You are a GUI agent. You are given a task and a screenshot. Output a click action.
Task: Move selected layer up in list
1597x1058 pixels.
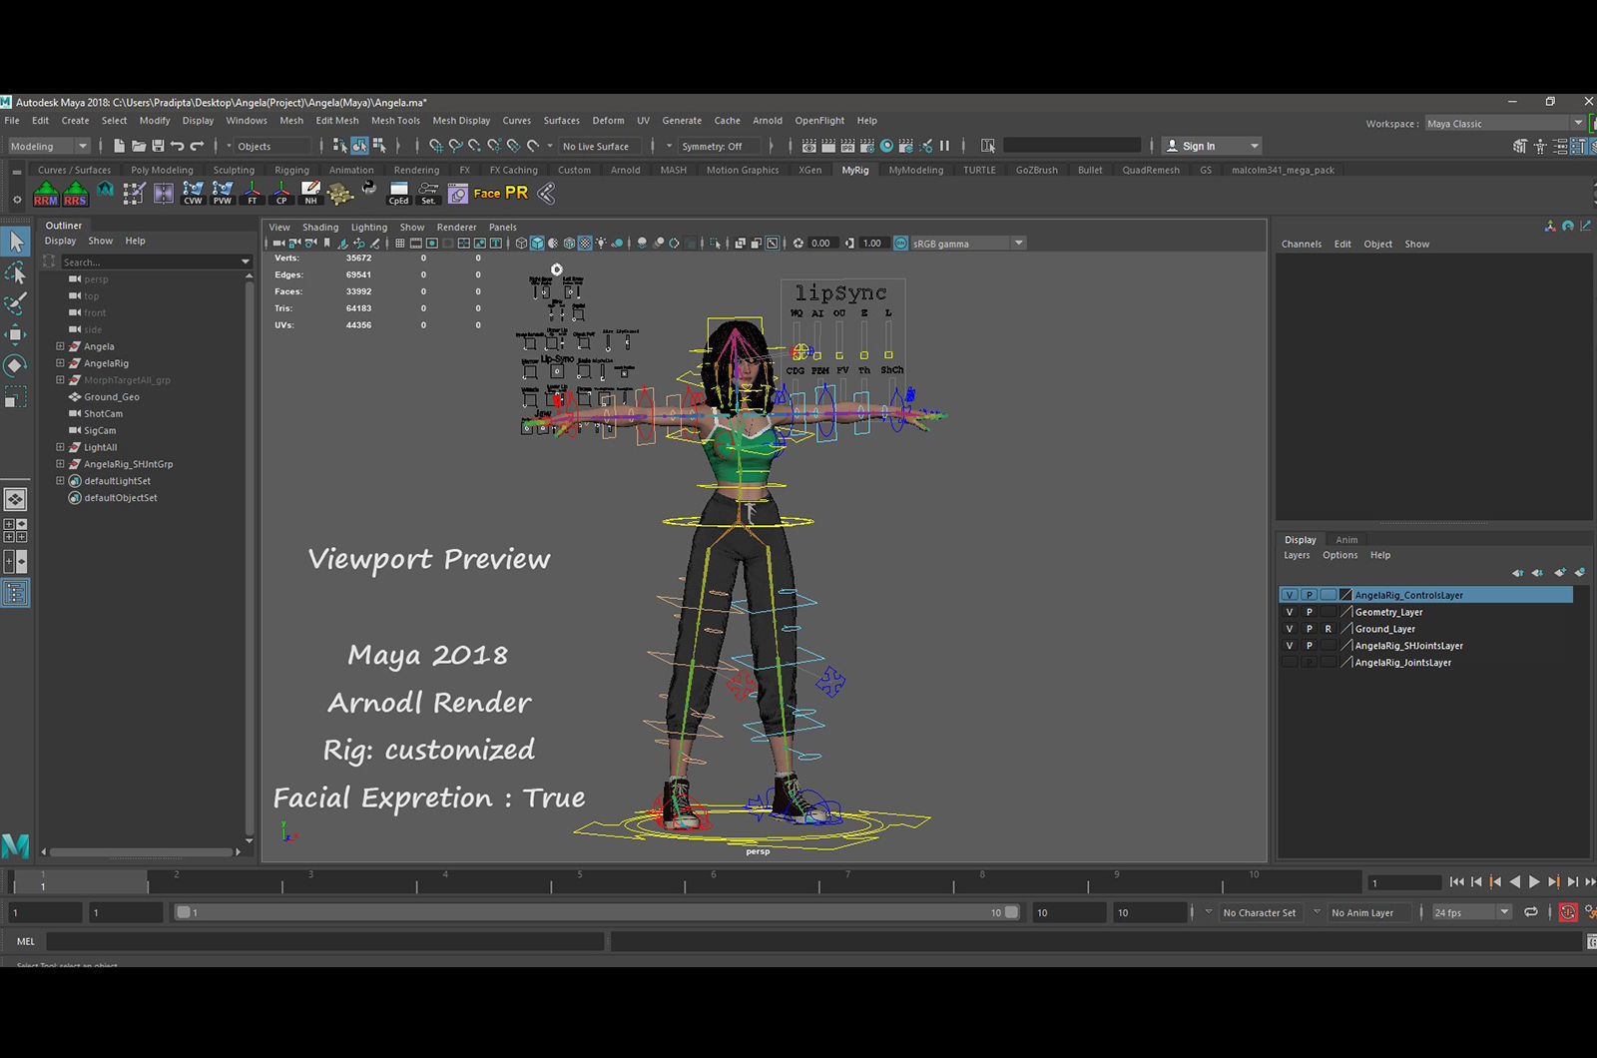(1517, 573)
